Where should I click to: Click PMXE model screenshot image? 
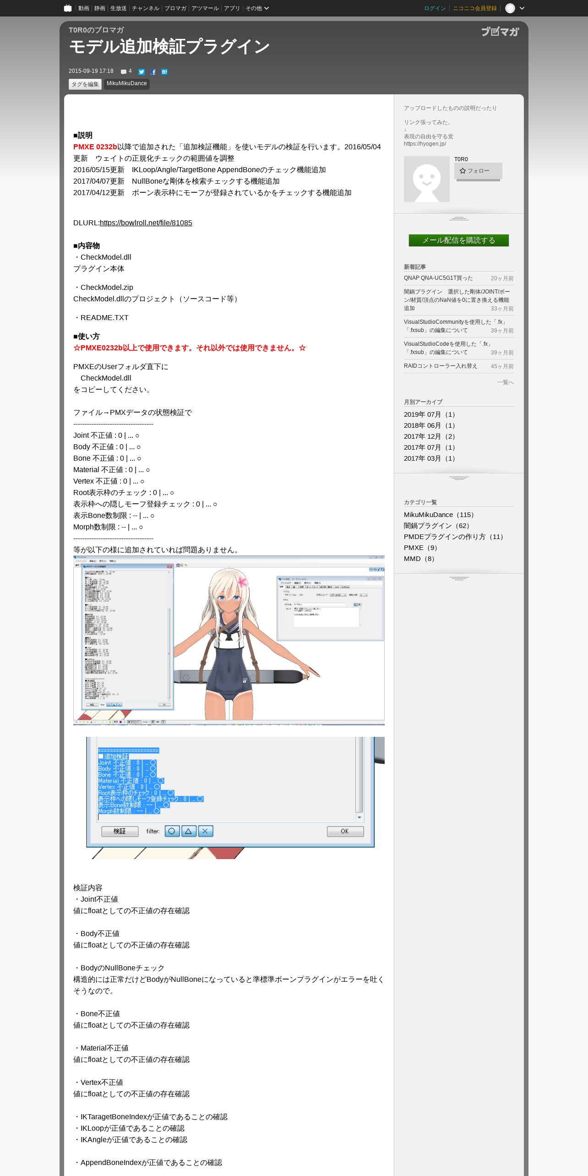229,640
